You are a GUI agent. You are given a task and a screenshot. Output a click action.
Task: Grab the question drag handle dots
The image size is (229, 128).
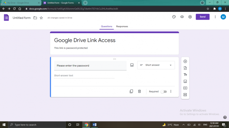coord(115,59)
